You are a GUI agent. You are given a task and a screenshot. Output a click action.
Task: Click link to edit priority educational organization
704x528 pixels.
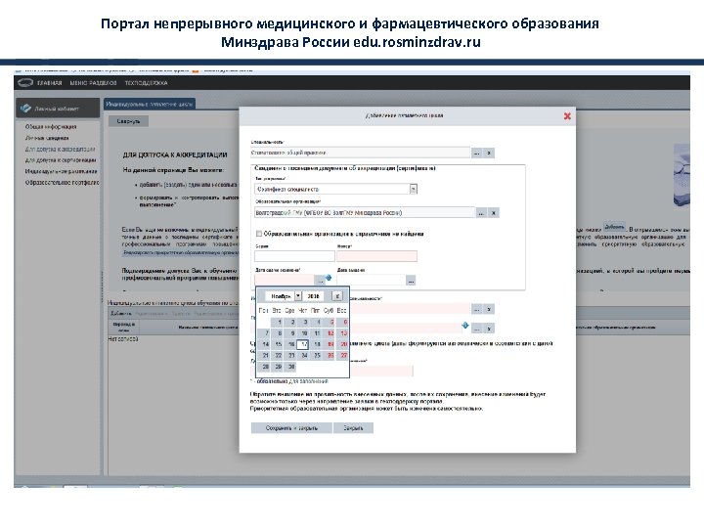tap(181, 253)
